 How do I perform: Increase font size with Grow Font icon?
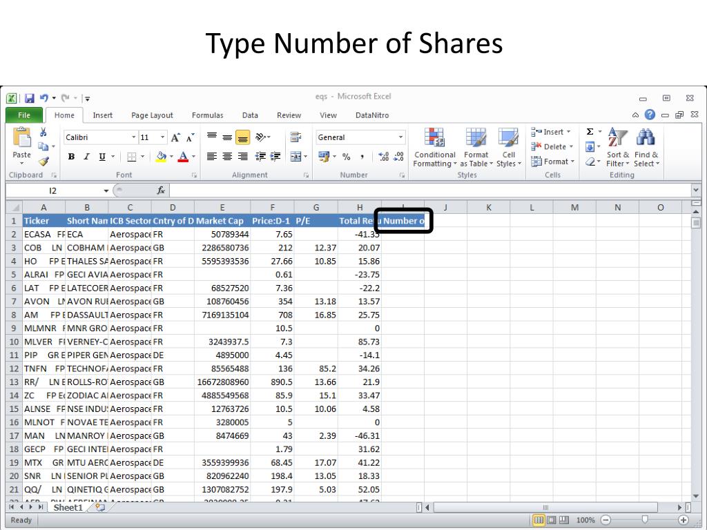point(175,137)
